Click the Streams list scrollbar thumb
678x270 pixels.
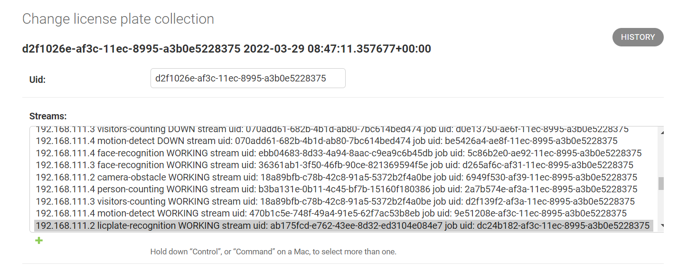tap(660, 184)
